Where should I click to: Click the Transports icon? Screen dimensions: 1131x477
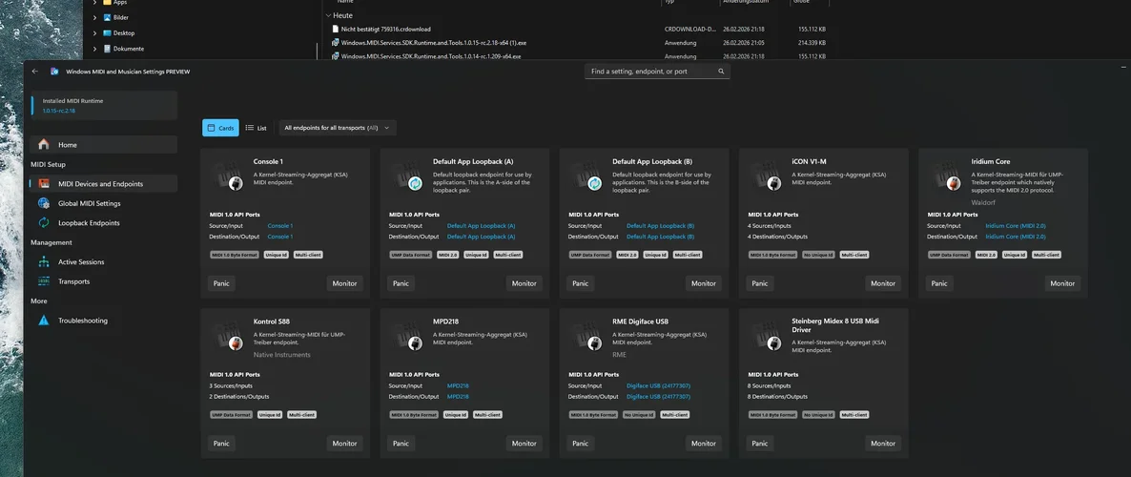[44, 281]
